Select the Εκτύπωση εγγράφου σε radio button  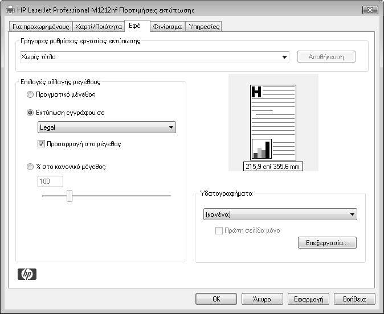point(30,113)
